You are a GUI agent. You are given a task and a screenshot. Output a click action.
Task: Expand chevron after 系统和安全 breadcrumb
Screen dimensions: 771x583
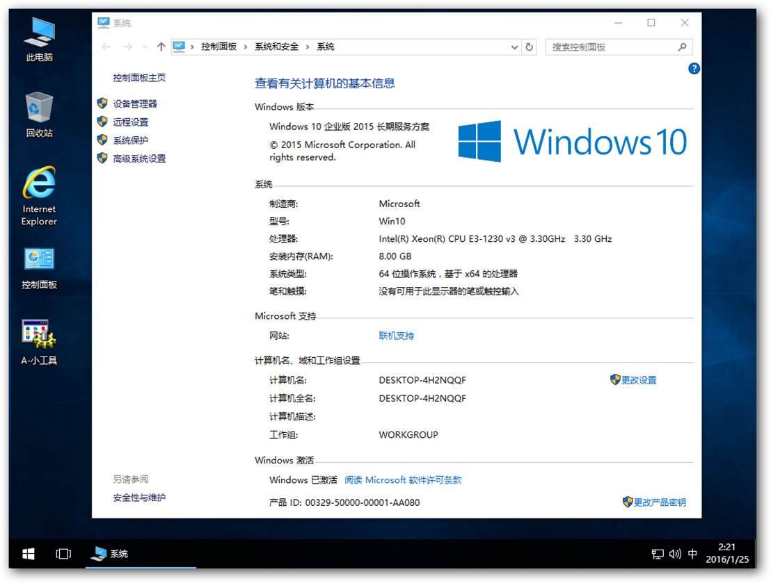(x=308, y=47)
